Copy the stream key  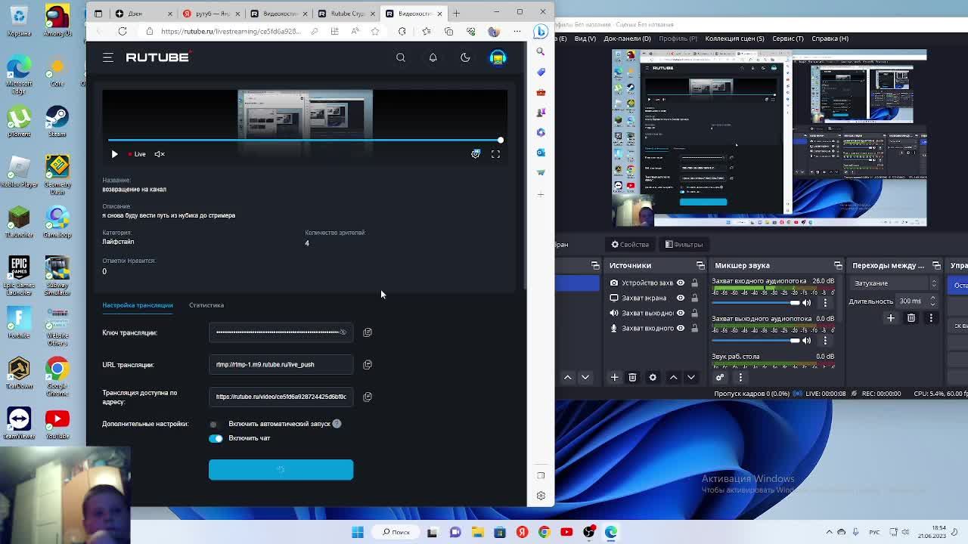point(368,332)
